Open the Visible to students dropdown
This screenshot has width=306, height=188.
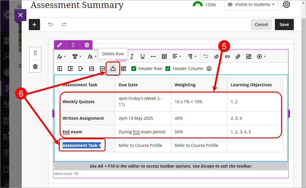point(251,4)
